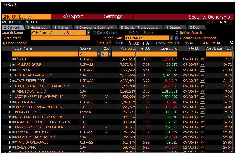The image size is (236, 153).
Task: Expand the BlackRock holder row
Action: pyautogui.click(x=14, y=70)
